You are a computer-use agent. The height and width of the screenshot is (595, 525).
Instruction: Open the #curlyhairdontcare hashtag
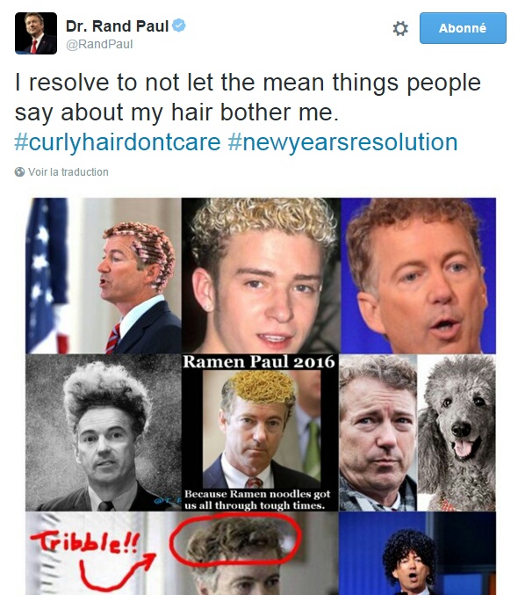(x=118, y=142)
